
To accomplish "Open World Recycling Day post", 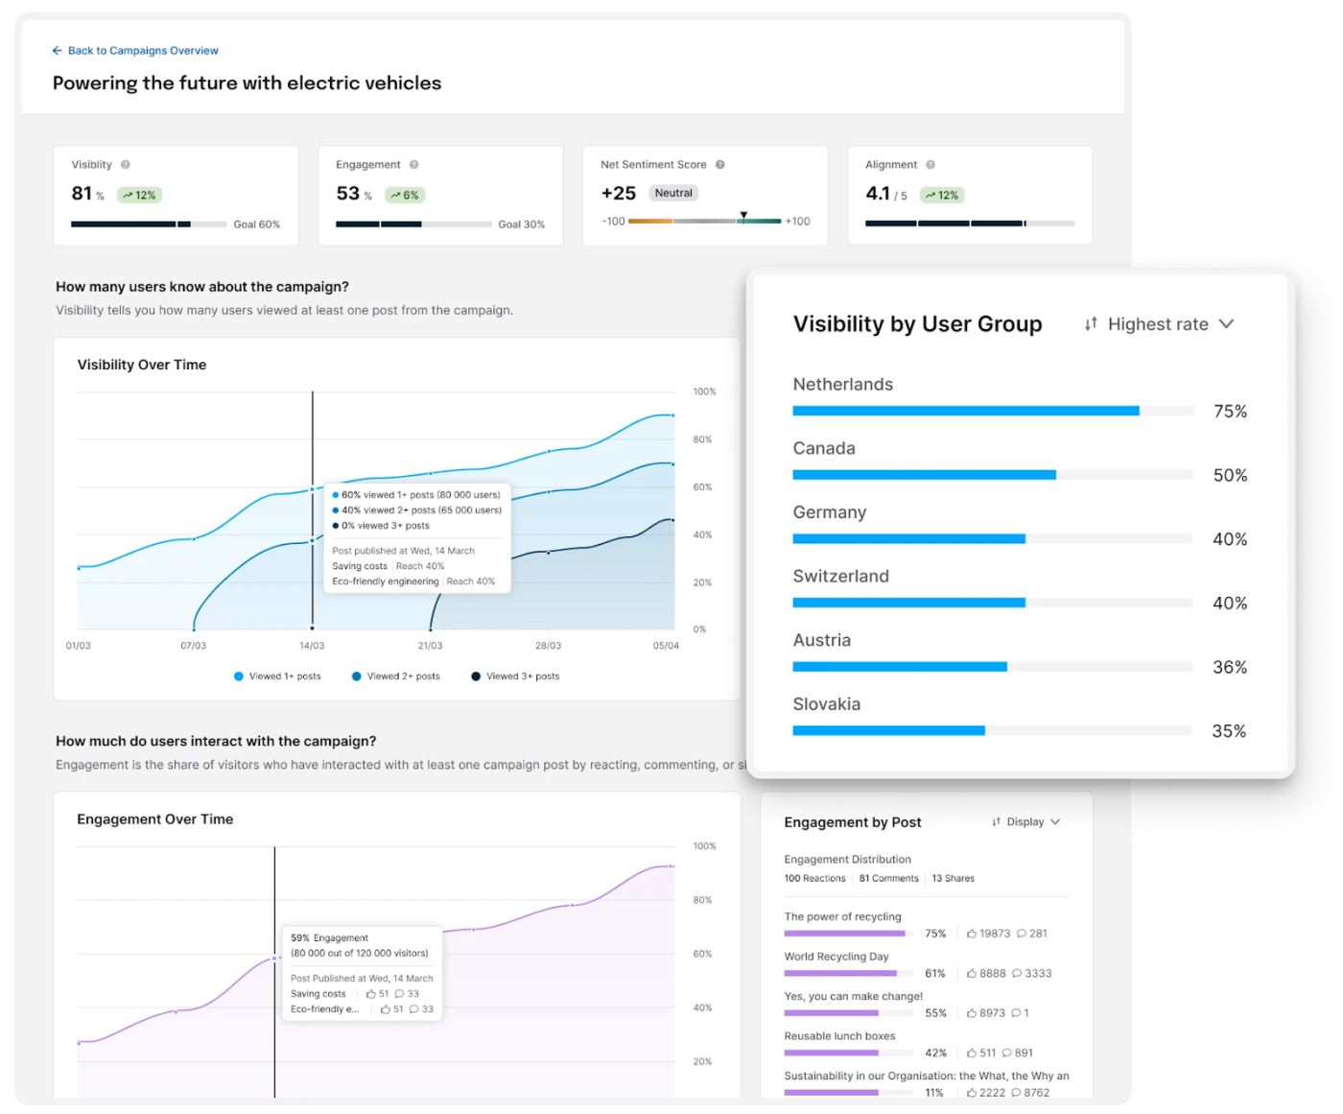I will [x=836, y=957].
